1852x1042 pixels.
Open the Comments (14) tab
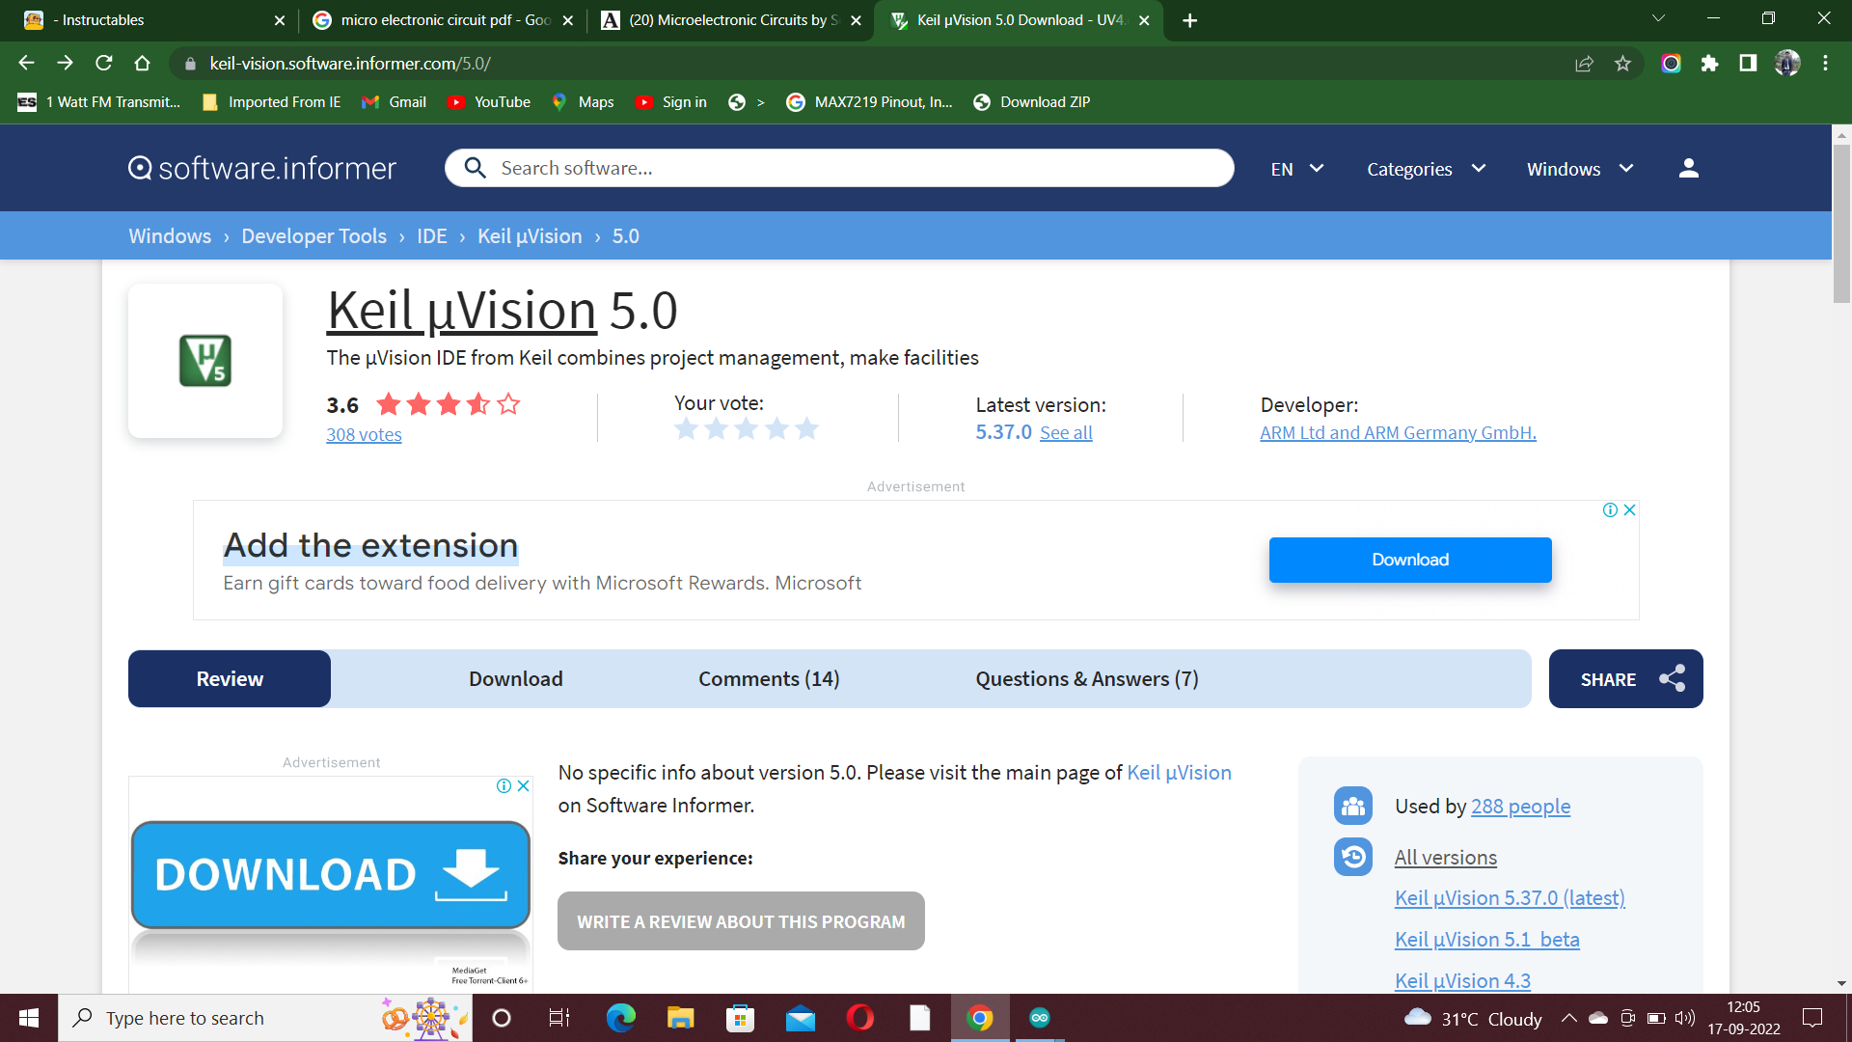(x=769, y=678)
